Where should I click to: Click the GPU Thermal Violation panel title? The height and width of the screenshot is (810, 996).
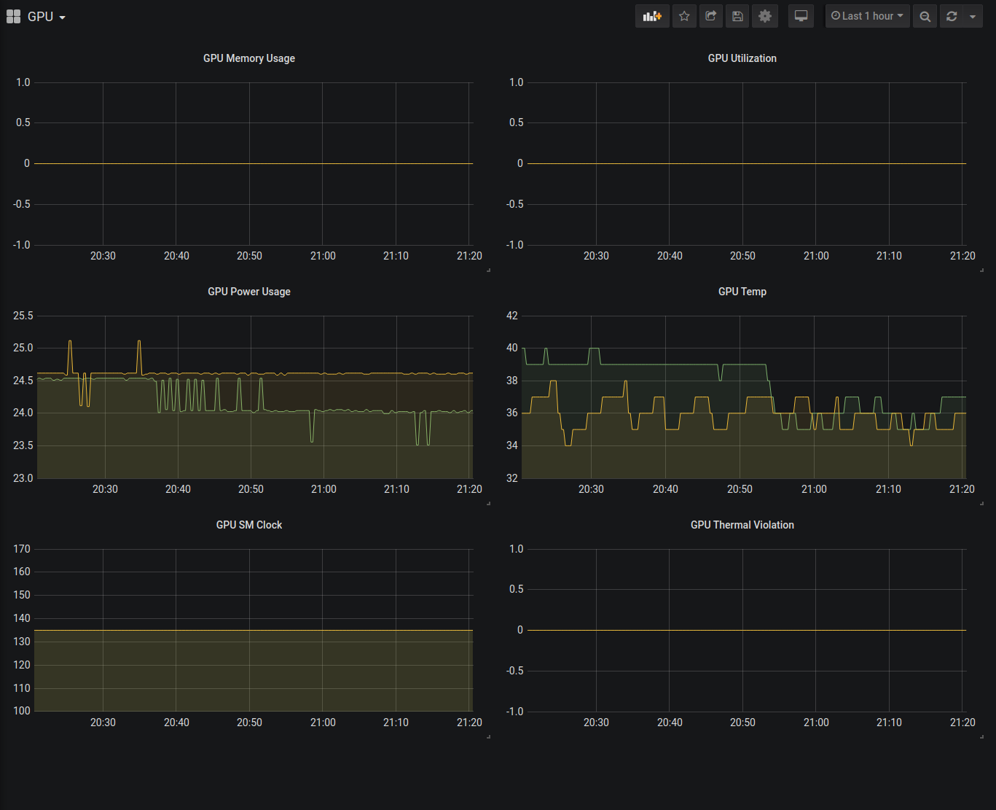tap(742, 525)
